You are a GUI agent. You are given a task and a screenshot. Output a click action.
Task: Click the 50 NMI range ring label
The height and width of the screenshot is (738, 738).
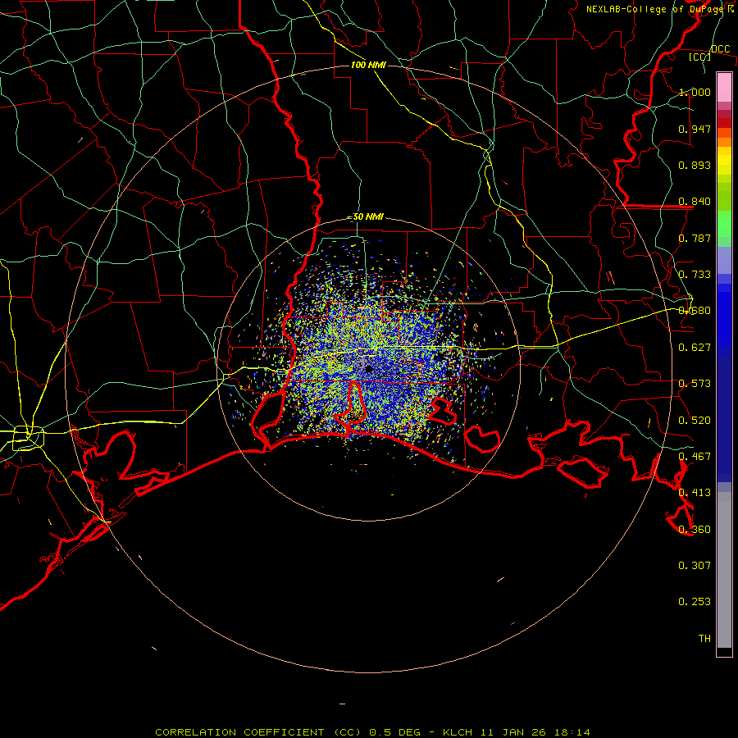point(368,217)
